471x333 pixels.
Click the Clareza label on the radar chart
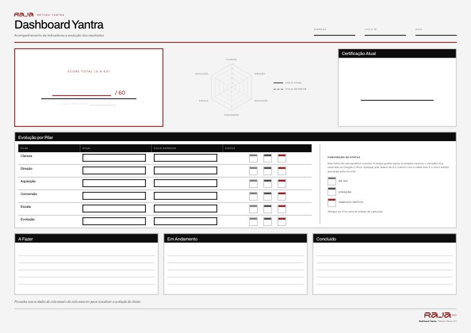[232, 59]
